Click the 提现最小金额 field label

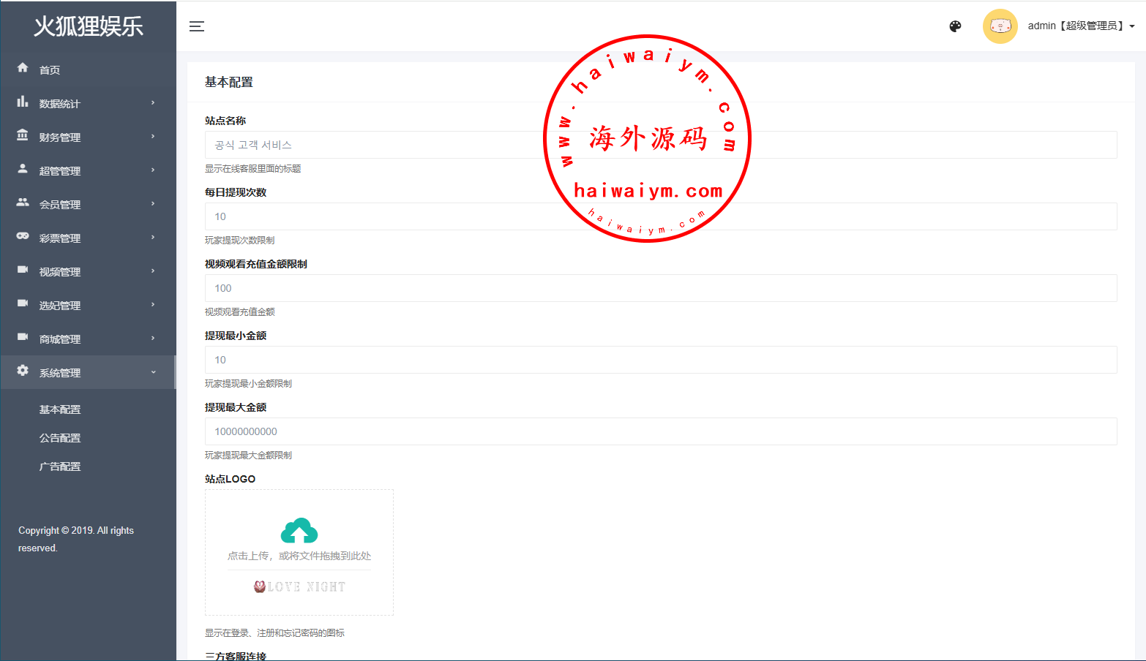[236, 336]
